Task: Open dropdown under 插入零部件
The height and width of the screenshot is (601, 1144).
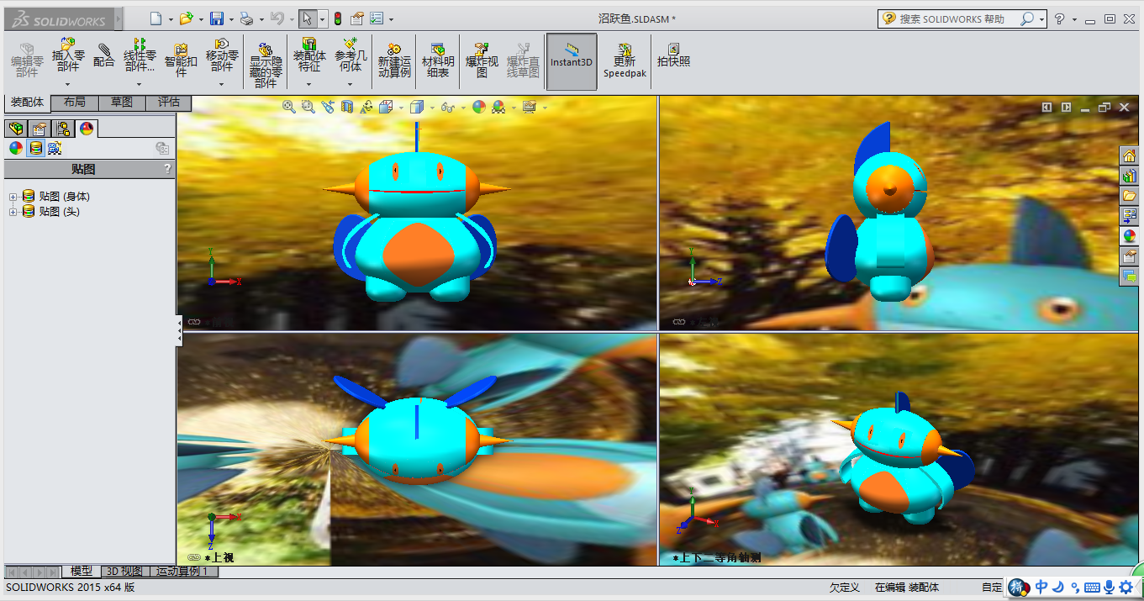Action: coord(68,84)
